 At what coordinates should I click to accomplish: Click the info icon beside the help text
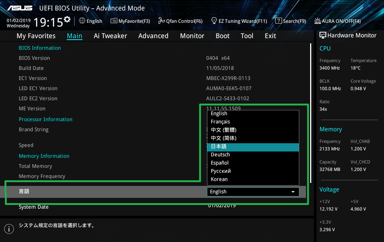coord(9,229)
